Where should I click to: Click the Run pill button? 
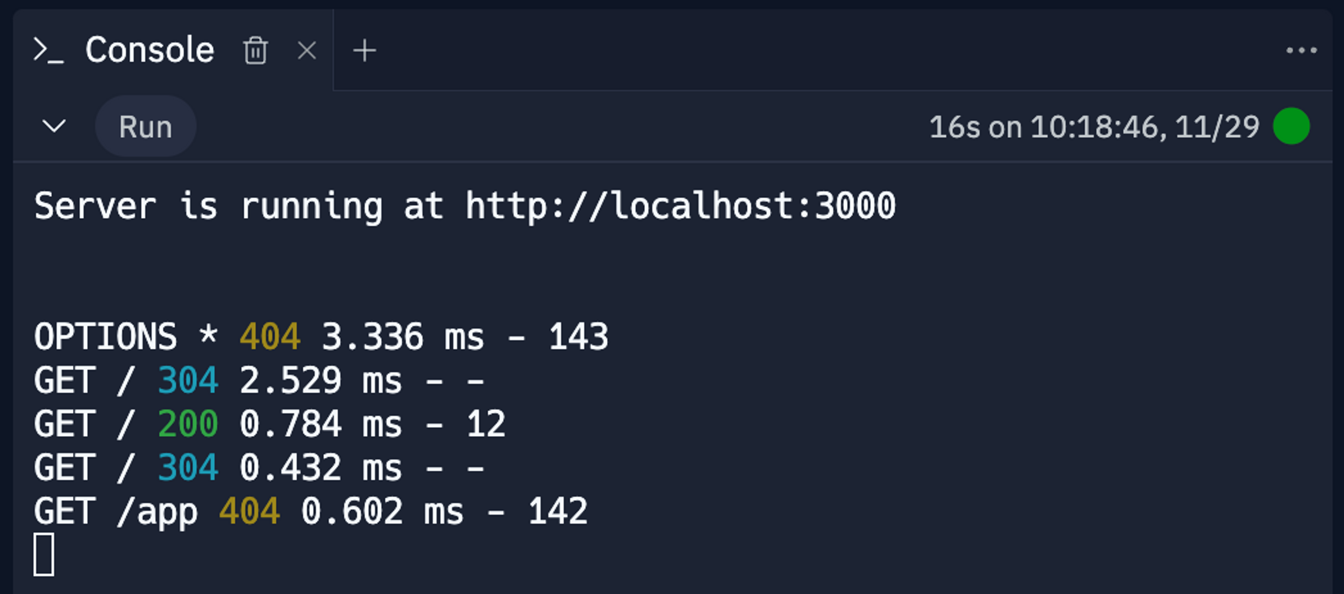pos(146,126)
